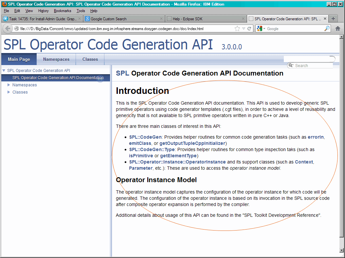Image resolution: width=345 pixels, height=258 pixels.
Task: Select the Main Page navigation tab
Action: pos(19,59)
